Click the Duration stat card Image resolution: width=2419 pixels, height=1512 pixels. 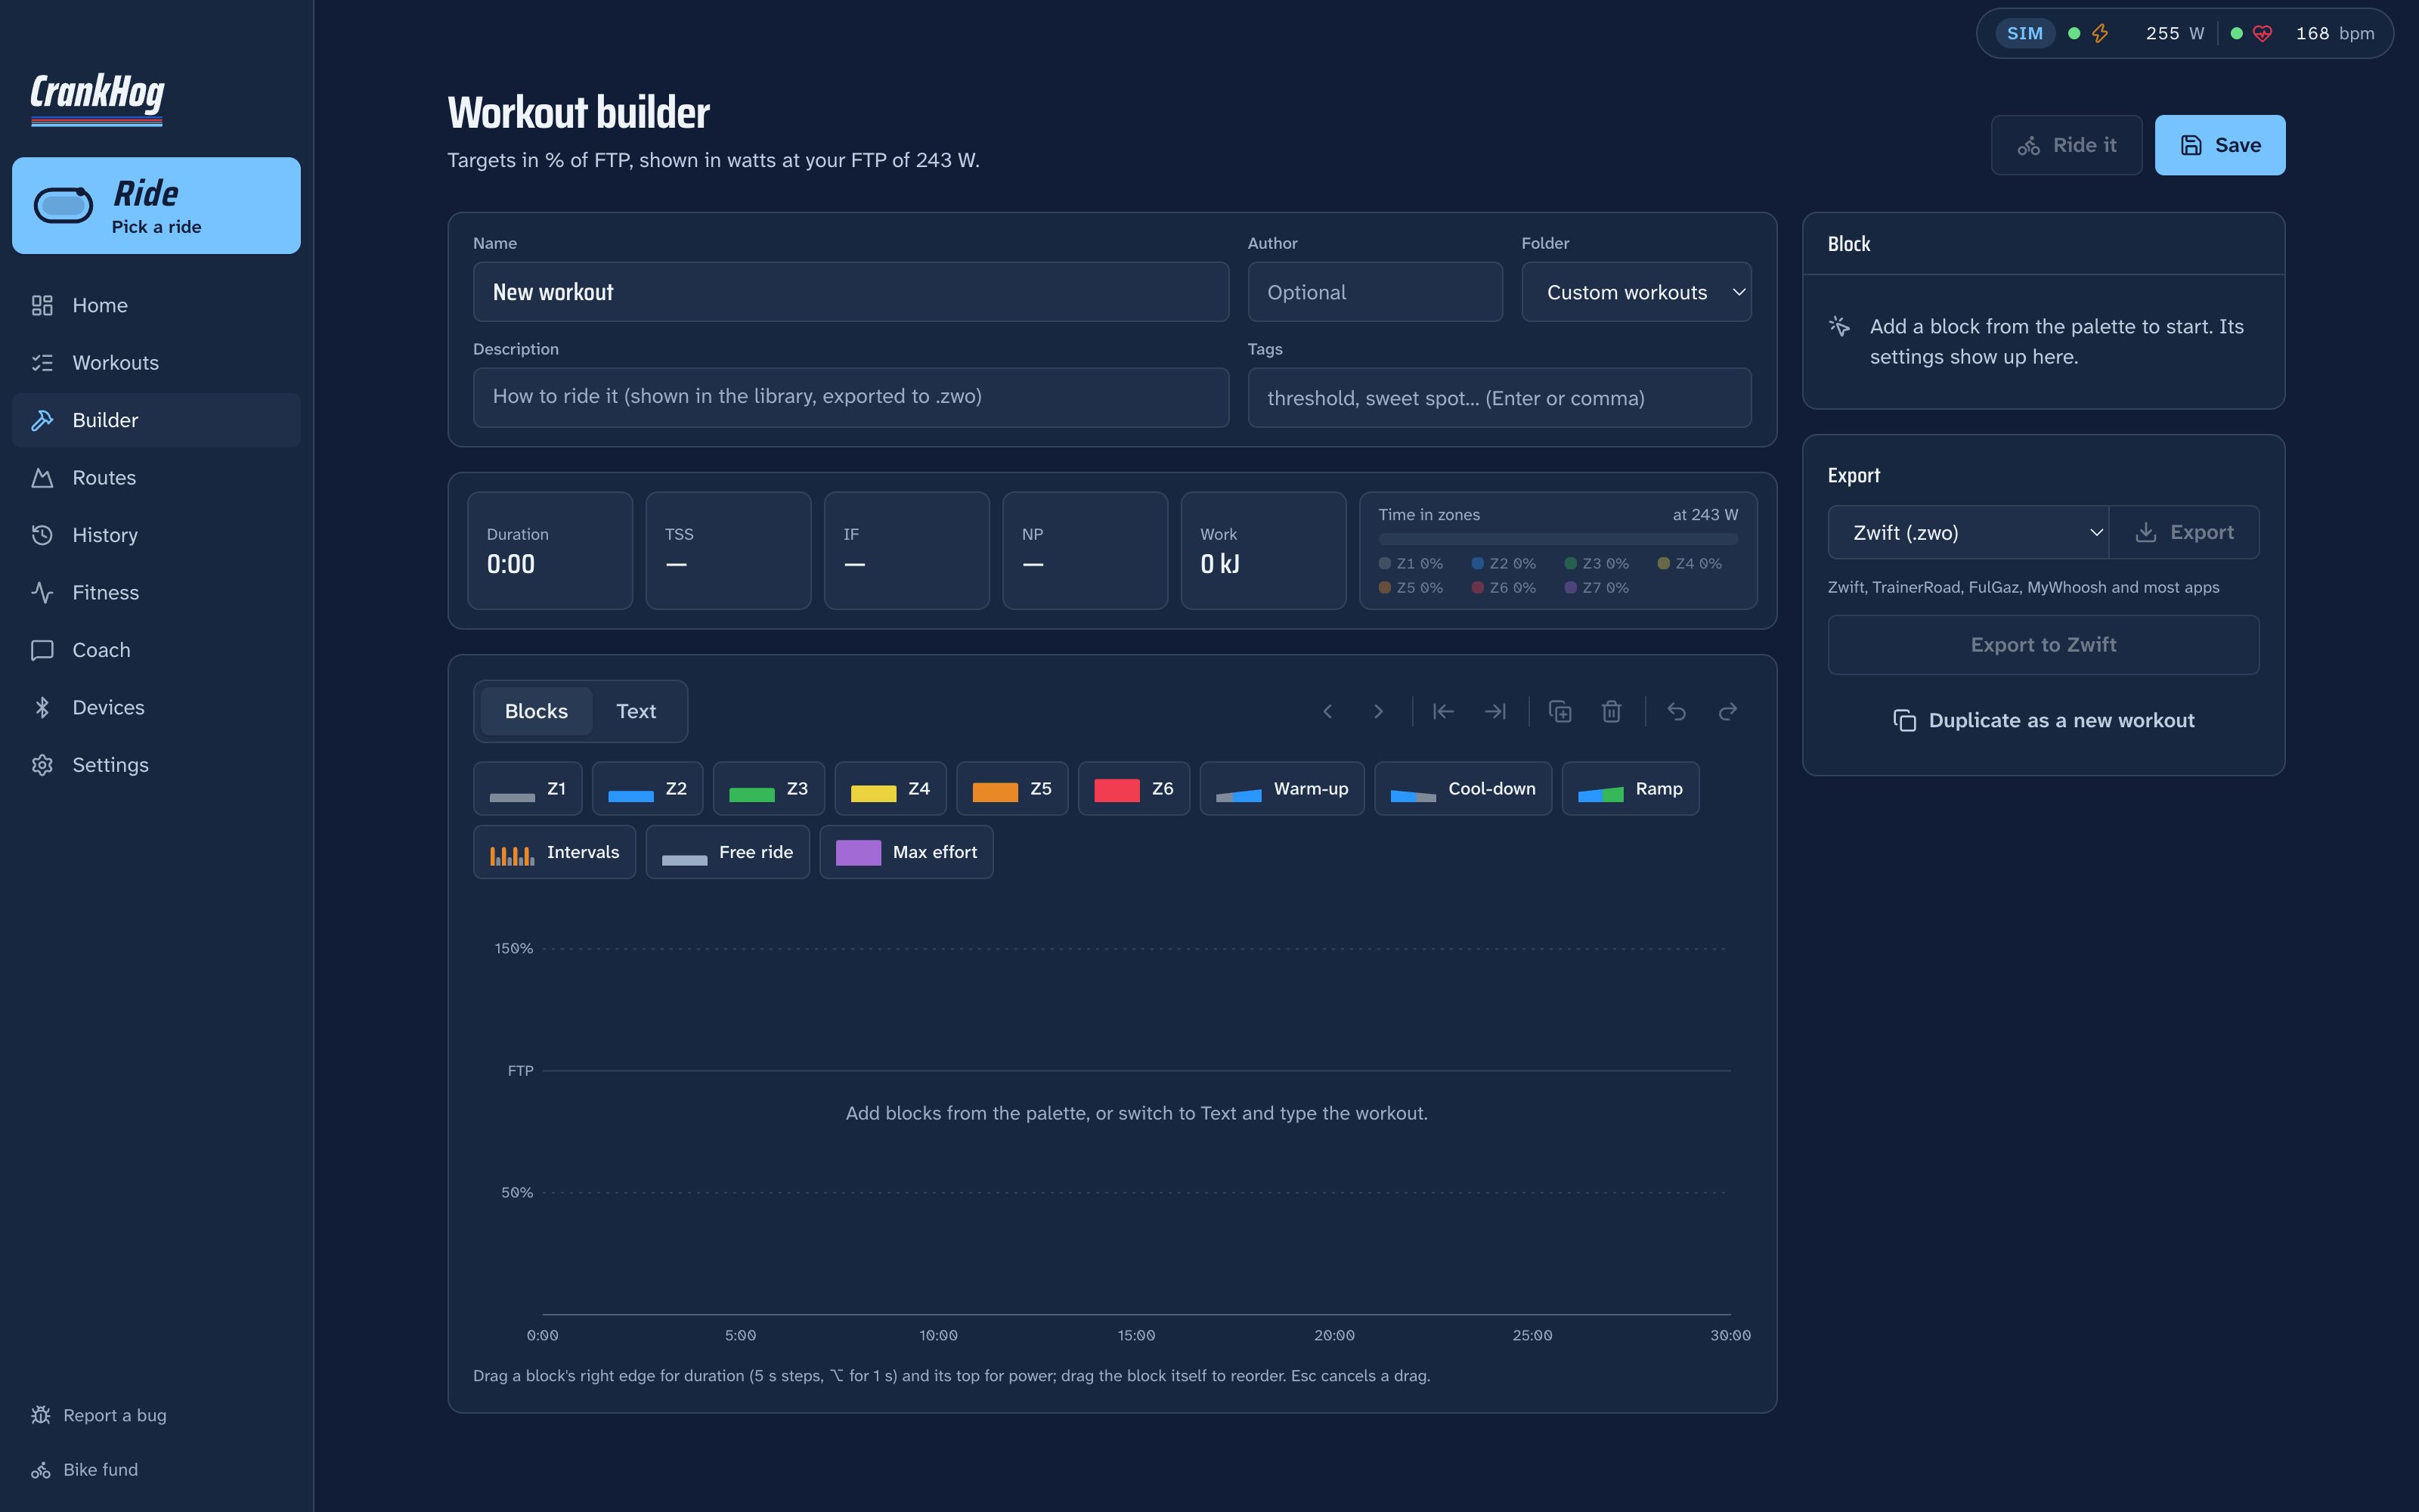550,550
